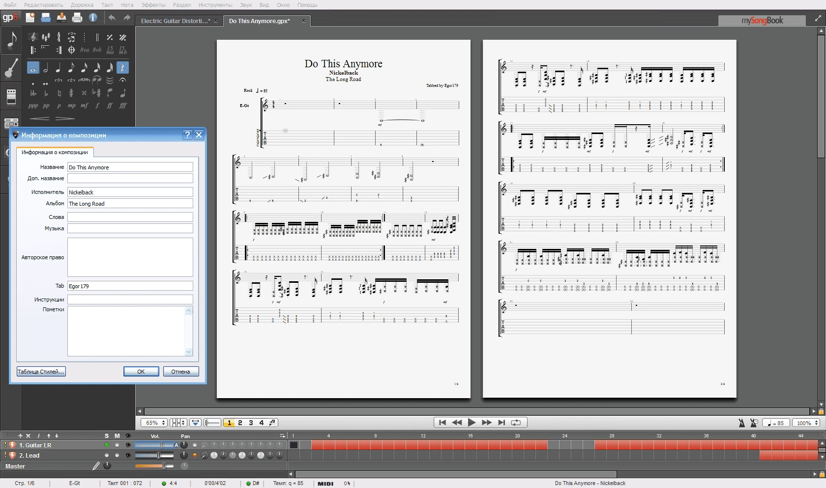Create a new score document
The width and height of the screenshot is (826, 488).
[x=30, y=18]
